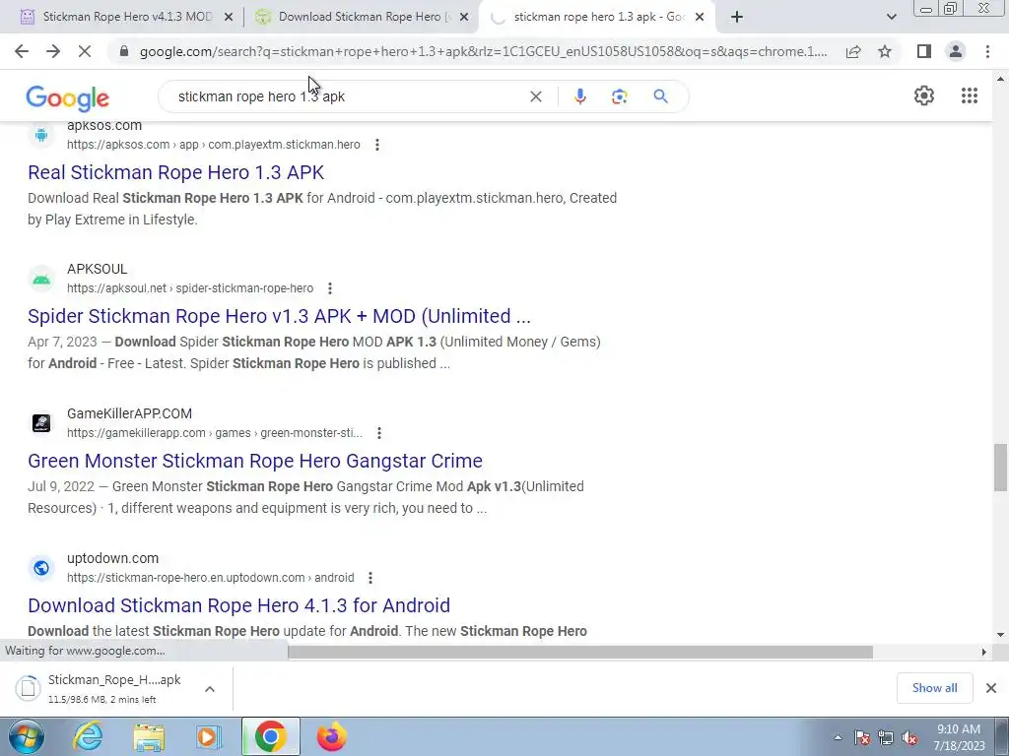Close stickman rope hero 1.3 apk tab
The height and width of the screenshot is (756, 1009).
coord(700,18)
